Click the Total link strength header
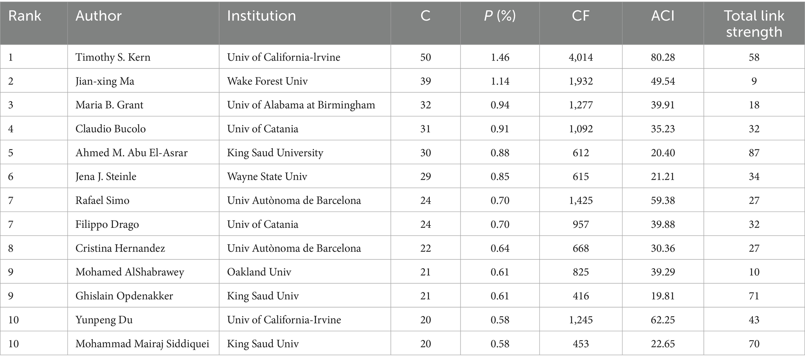Viewport: 805px width, 362px height. click(x=754, y=24)
